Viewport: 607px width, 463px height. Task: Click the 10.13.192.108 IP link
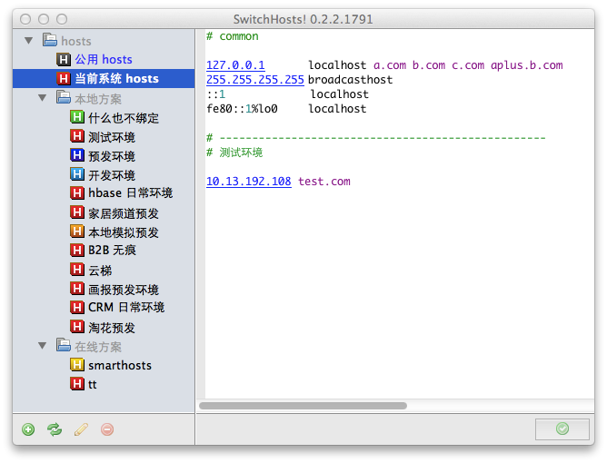pos(249,181)
